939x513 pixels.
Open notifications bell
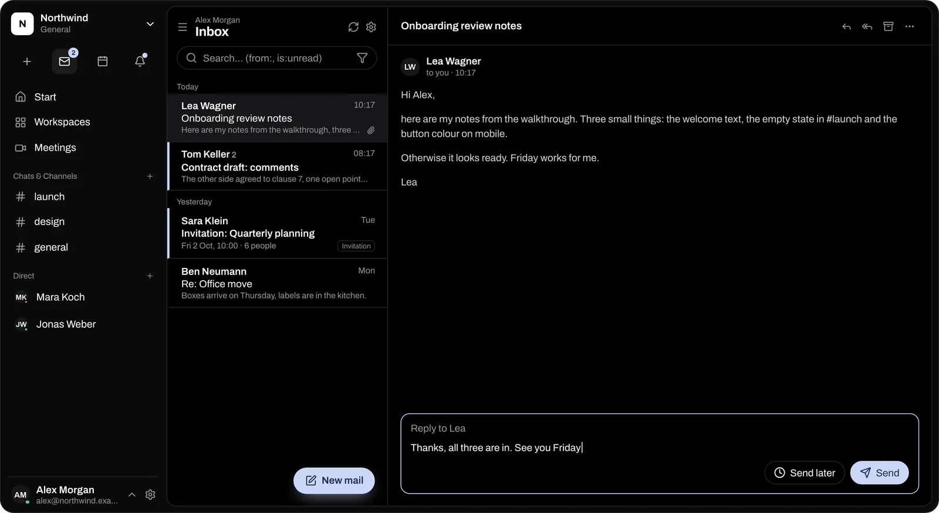(x=140, y=61)
